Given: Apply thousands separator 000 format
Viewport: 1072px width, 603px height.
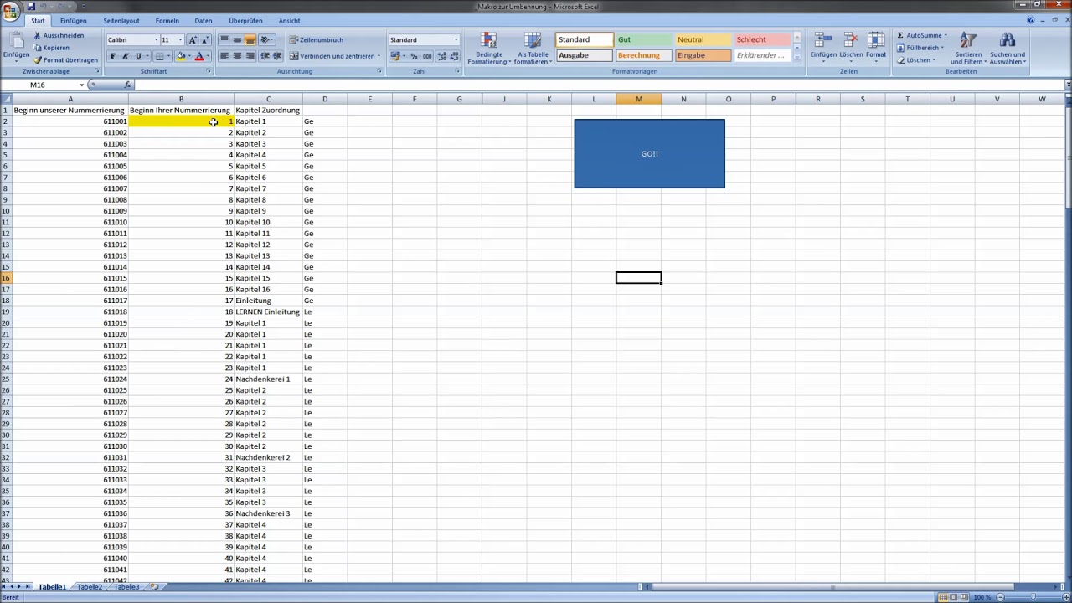Looking at the screenshot, I should [426, 56].
